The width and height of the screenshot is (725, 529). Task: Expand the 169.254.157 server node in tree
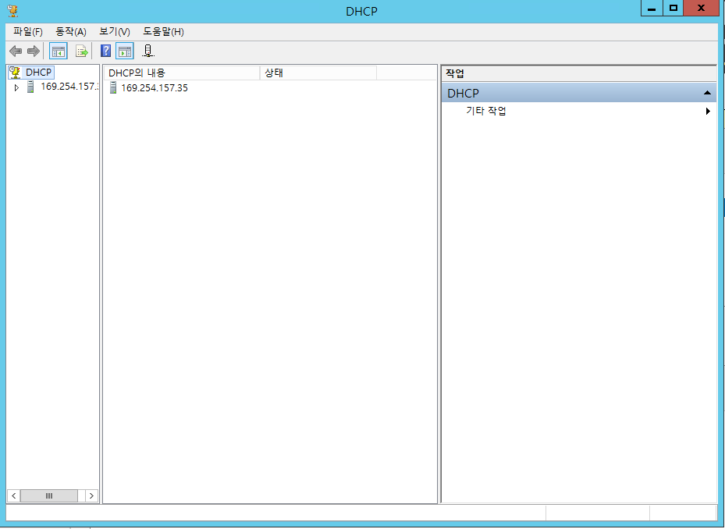(16, 87)
